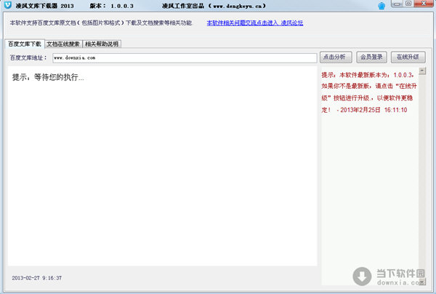Click the software description text 本软件支持百度文库
Screen dimensions: 436x294
coord(101,23)
